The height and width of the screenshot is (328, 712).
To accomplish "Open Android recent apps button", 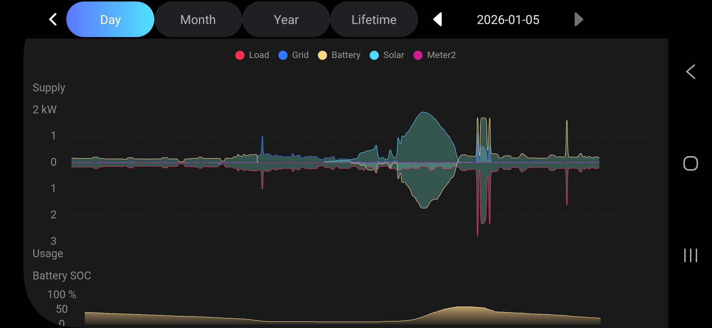I will click(x=690, y=255).
